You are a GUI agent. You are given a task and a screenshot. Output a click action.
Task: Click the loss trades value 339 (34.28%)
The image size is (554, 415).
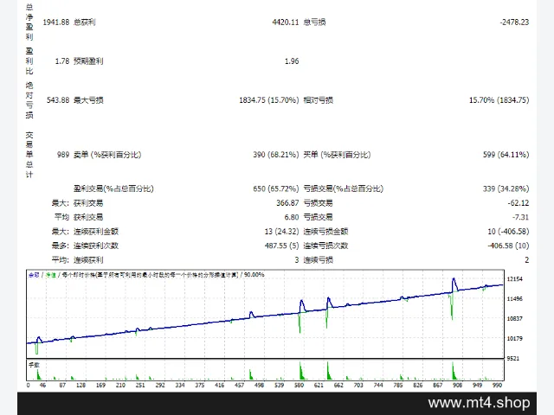tap(506, 188)
